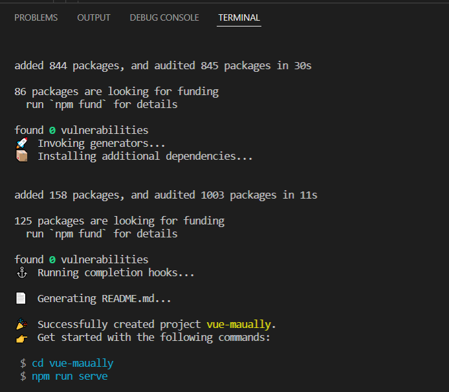
Task: Click the TERMINAL tab
Action: coord(239,17)
